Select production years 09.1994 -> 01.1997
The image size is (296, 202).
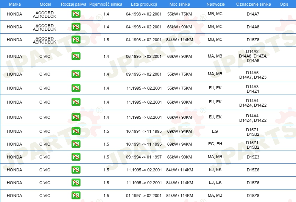144,157
